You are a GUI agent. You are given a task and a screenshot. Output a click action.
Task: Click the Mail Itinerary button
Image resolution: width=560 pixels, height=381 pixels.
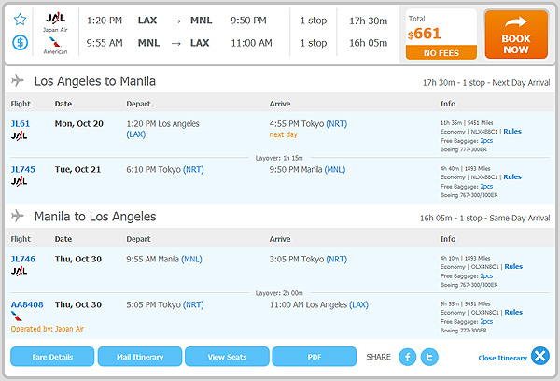tap(140, 357)
